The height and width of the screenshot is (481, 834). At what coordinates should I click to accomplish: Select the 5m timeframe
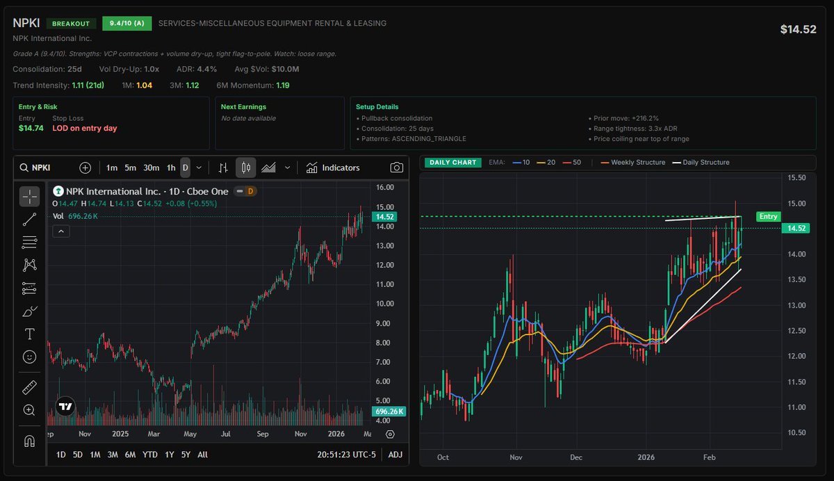click(x=130, y=168)
